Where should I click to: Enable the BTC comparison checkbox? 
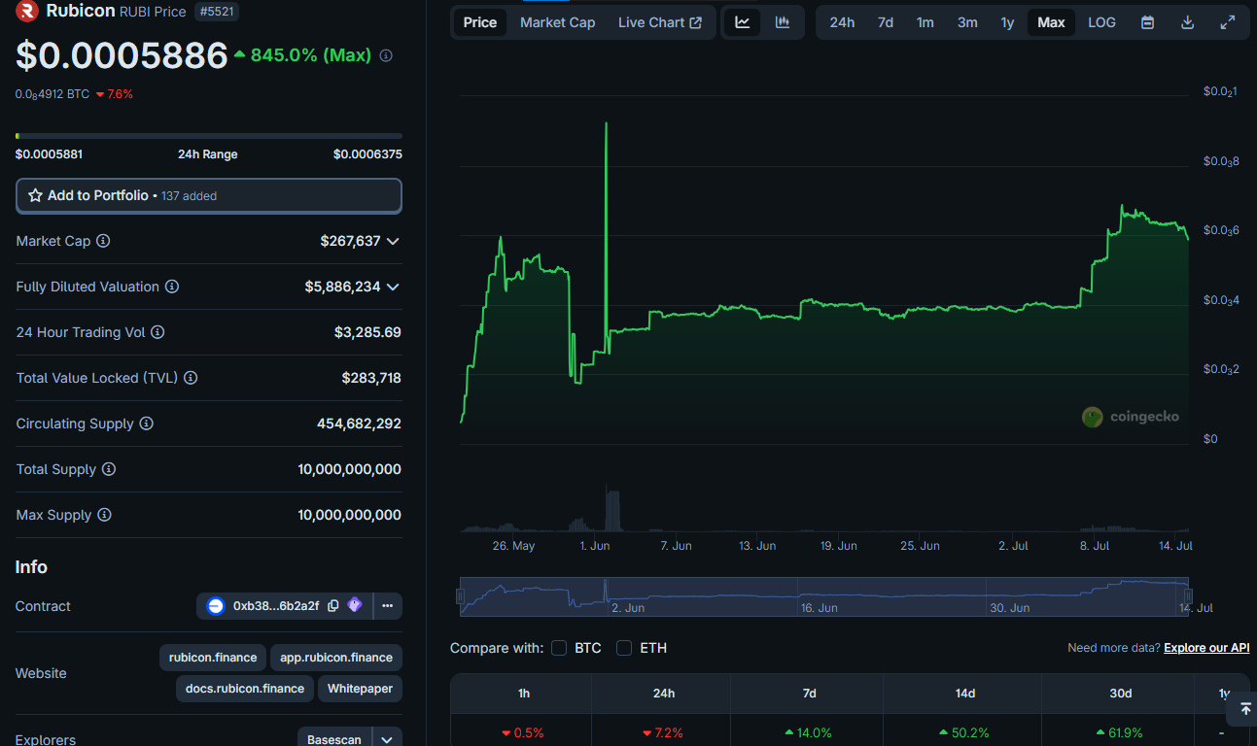pyautogui.click(x=559, y=648)
